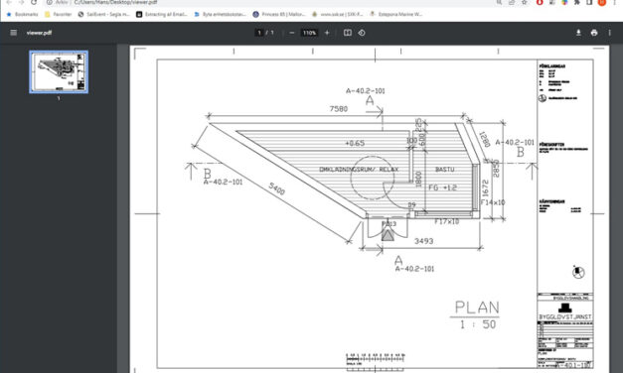
Task: Open the browser three-dot menu
Action: 614,2
